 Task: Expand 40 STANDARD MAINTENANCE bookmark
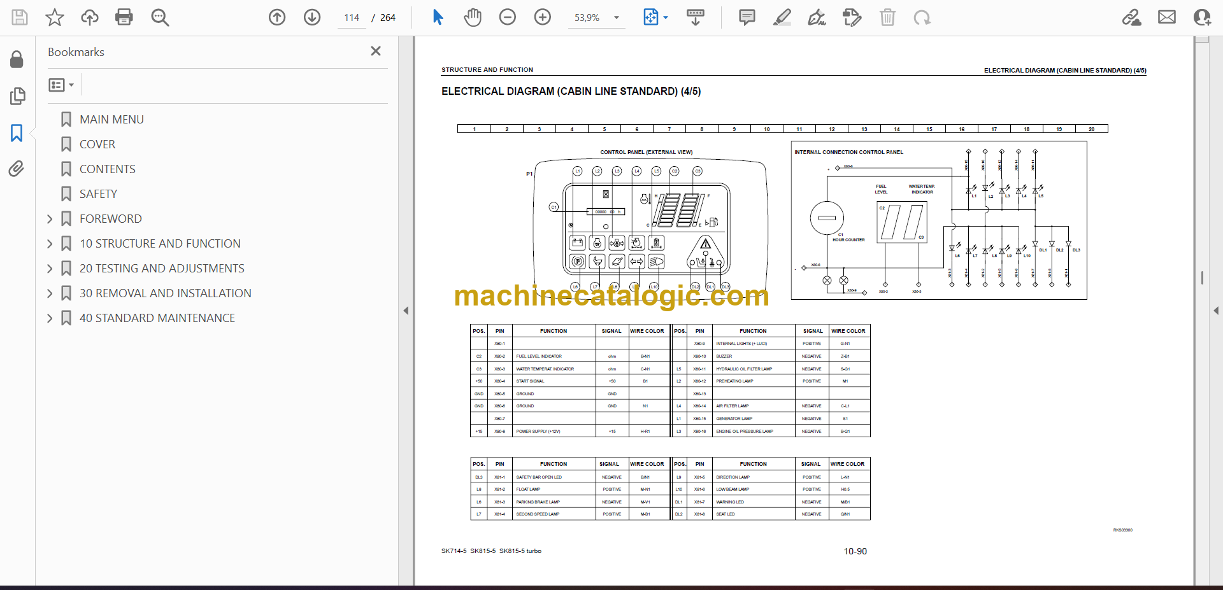tap(50, 318)
